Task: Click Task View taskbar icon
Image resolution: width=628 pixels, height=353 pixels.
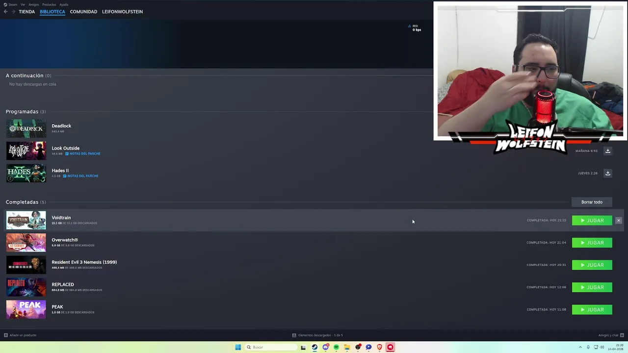Action: click(x=303, y=347)
